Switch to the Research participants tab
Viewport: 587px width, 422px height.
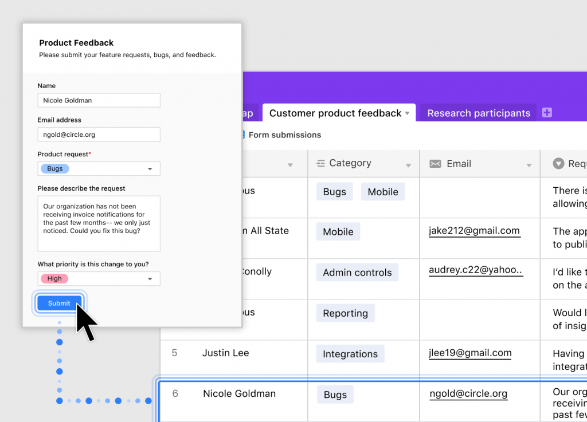click(479, 113)
